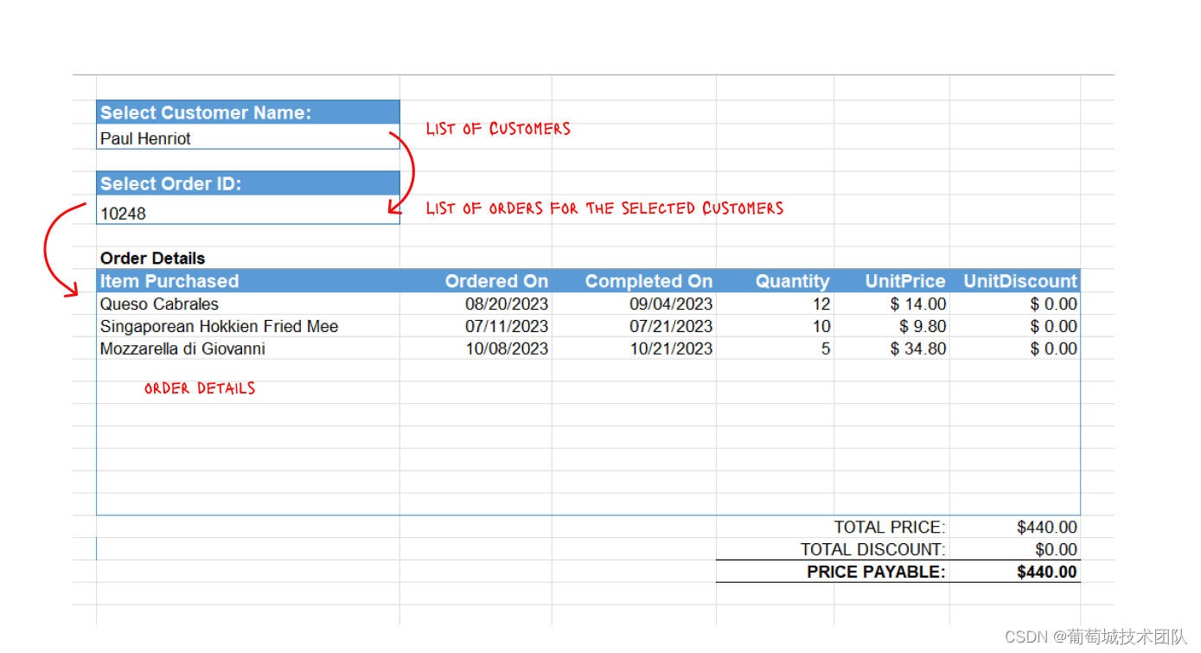This screenshot has width=1201, height=653.
Task: Select the TOTAL DISCOUNT $0.00 value cell
Action: coord(1015,549)
